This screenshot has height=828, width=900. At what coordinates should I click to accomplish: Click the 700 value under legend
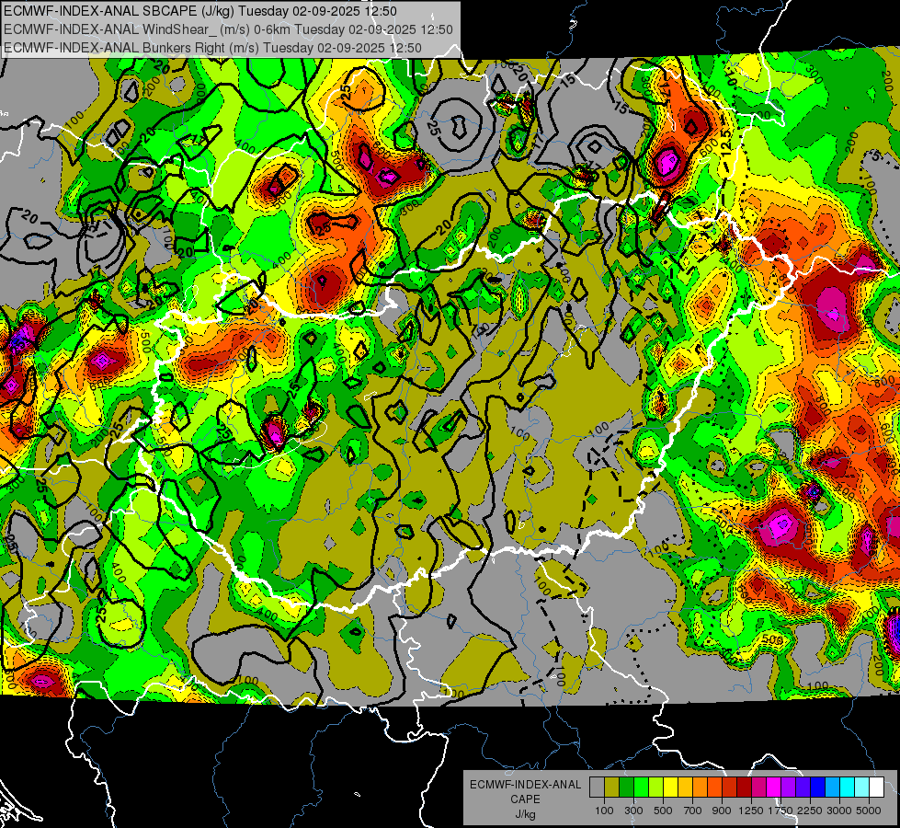click(693, 811)
